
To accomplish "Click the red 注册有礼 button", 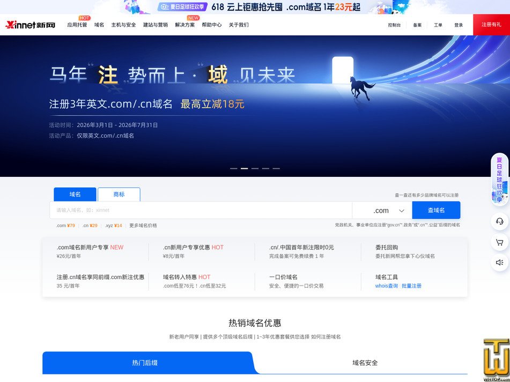I will coord(491,25).
